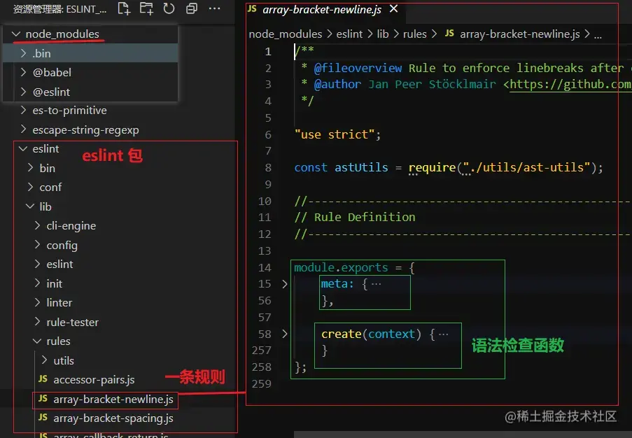632x438 pixels.
Task: Open array-bracket-newline.js in the file tree
Action: [x=113, y=399]
